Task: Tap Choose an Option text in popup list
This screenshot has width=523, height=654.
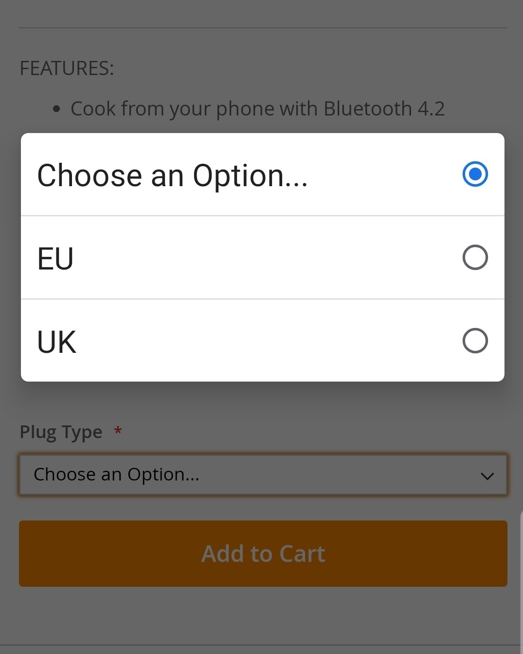Action: coord(172,175)
